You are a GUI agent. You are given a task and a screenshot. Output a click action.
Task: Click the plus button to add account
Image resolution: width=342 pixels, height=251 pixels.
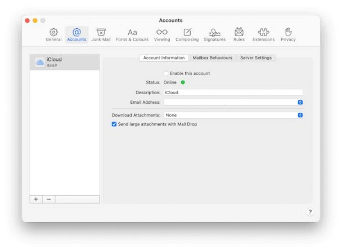click(x=36, y=199)
